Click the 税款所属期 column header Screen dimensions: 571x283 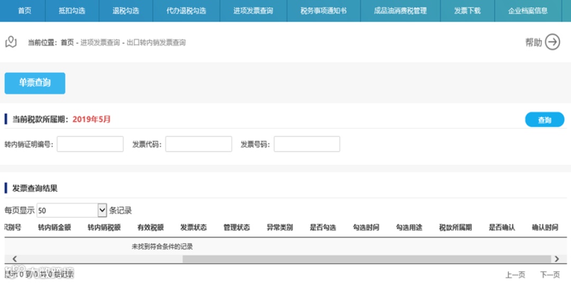[x=456, y=228]
